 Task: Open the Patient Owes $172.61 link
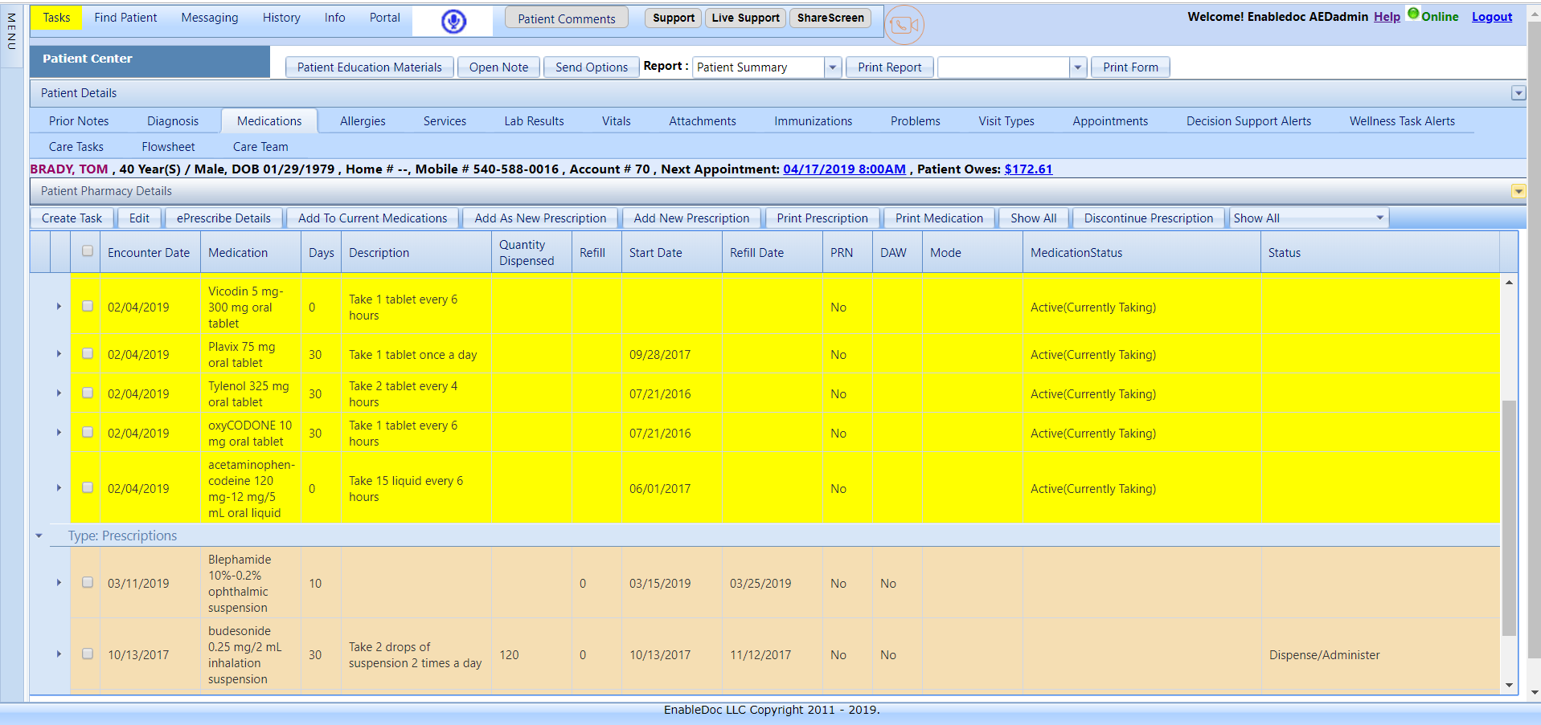[x=1028, y=169]
